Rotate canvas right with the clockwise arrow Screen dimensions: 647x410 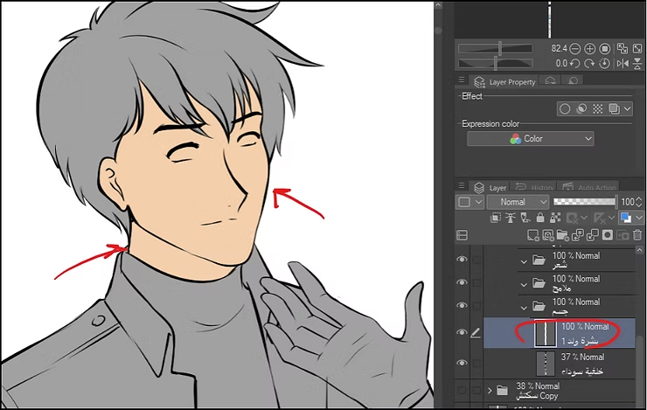(589, 64)
